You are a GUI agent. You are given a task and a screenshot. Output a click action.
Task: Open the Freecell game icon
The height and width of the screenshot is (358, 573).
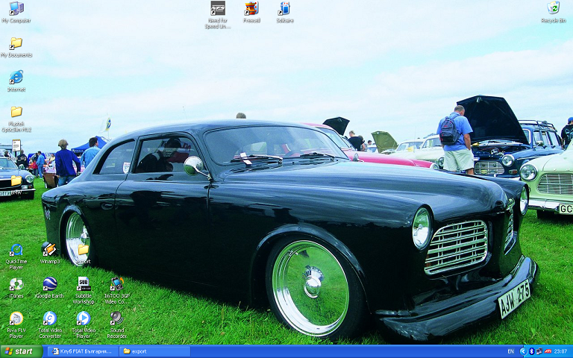pos(251,9)
